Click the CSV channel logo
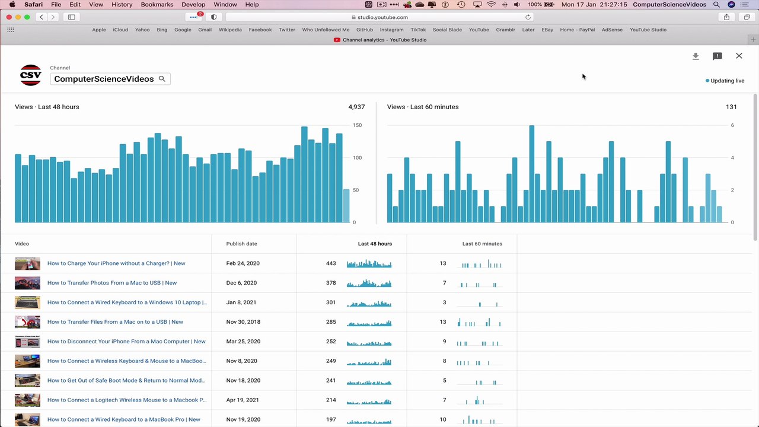Viewport: 759px width, 427px height. pos(31,75)
